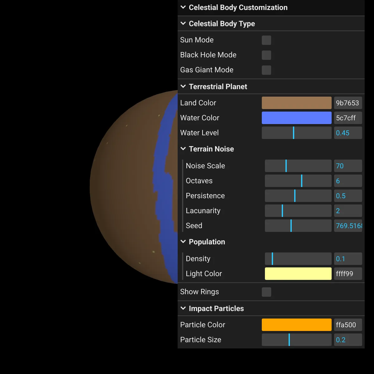
Task: Click the Gas Giant Mode label
Action: point(207,70)
